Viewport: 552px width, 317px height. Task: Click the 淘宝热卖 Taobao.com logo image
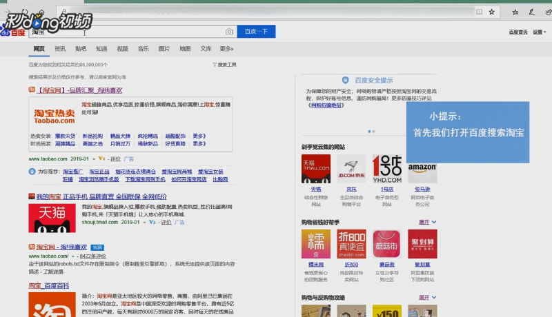55,116
